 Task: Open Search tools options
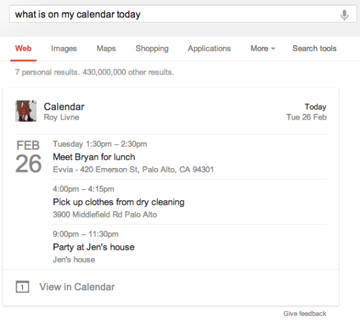(314, 48)
